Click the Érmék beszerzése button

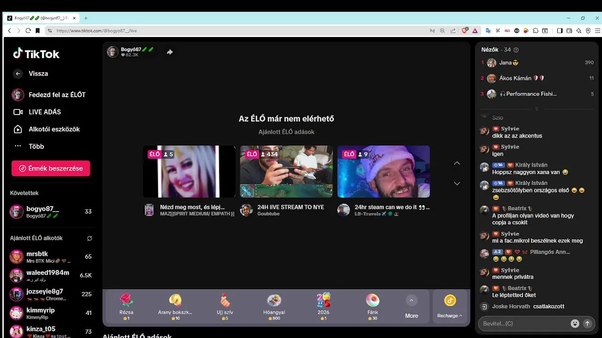pos(51,169)
